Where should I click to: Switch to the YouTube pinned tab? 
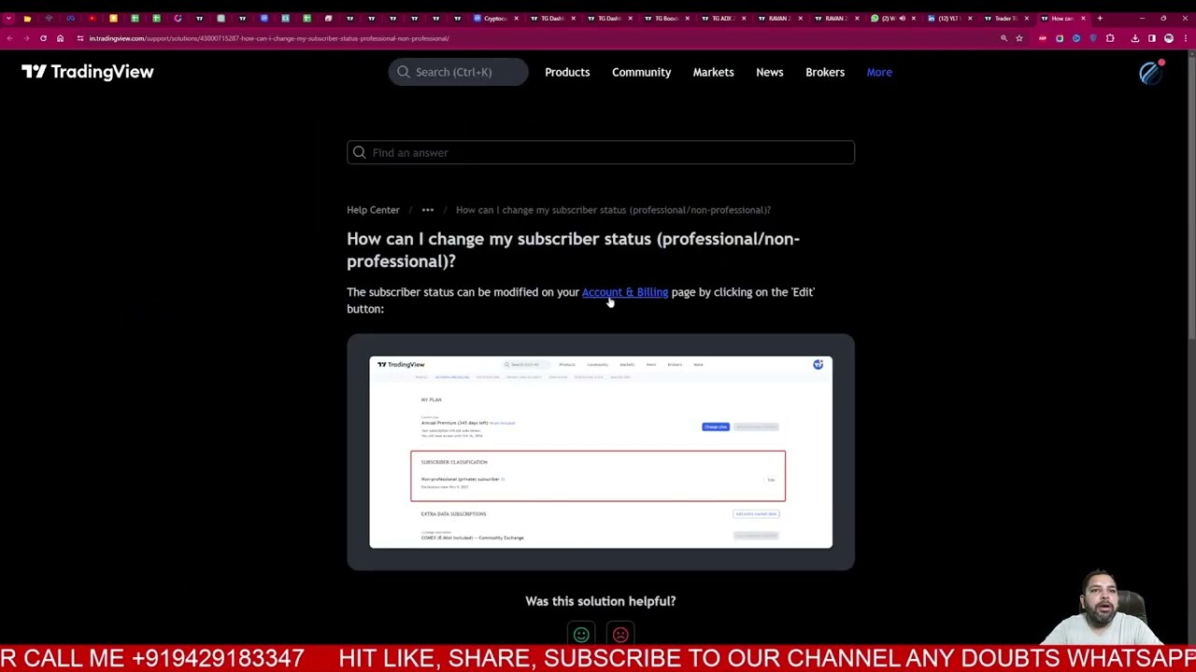tap(92, 18)
